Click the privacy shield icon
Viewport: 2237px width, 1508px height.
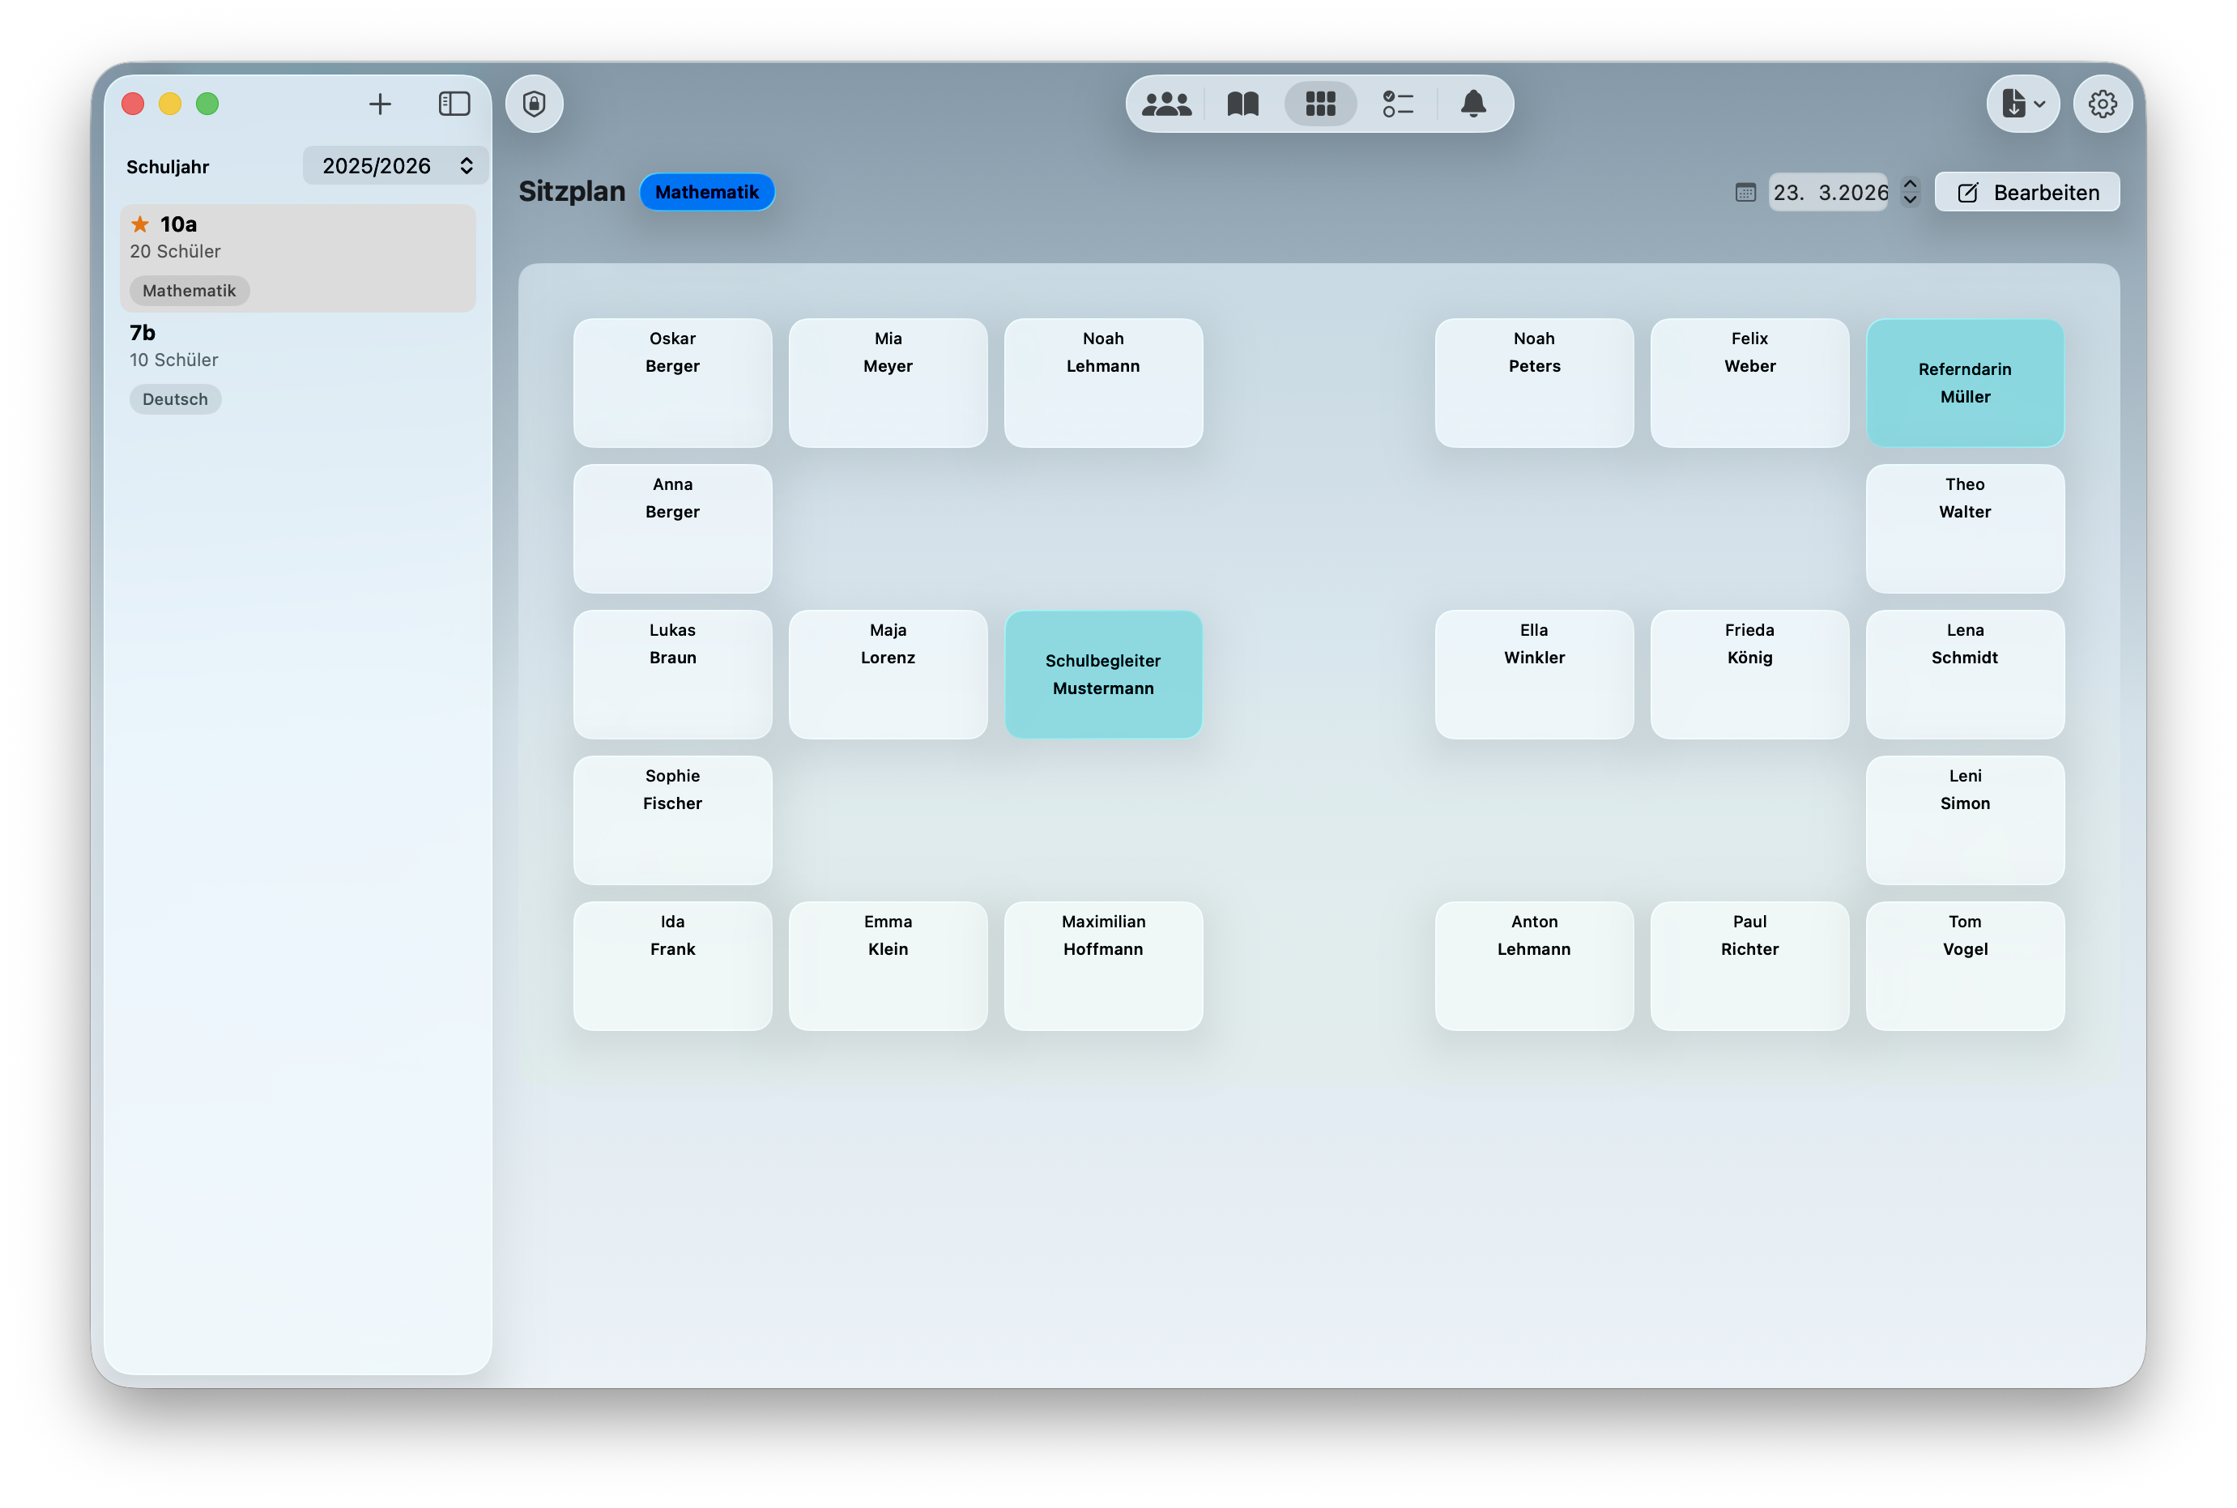click(x=534, y=104)
